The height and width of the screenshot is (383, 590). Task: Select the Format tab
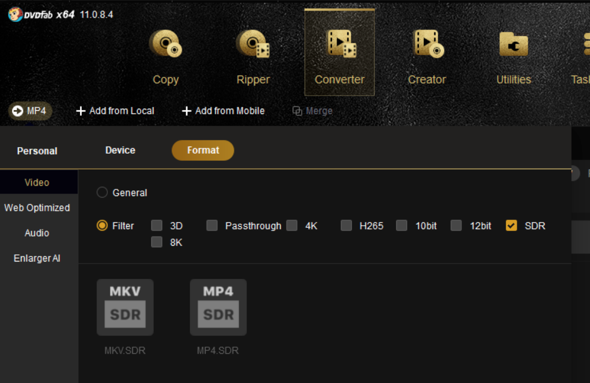[203, 150]
